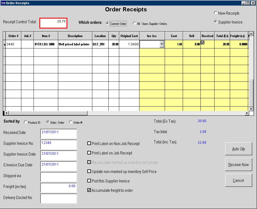Screen dimensions: 257x209
Task: Click the Item # column header
Action: pyautogui.click(x=46, y=36)
